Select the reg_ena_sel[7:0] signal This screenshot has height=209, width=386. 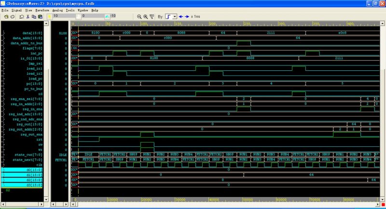coord(27,99)
